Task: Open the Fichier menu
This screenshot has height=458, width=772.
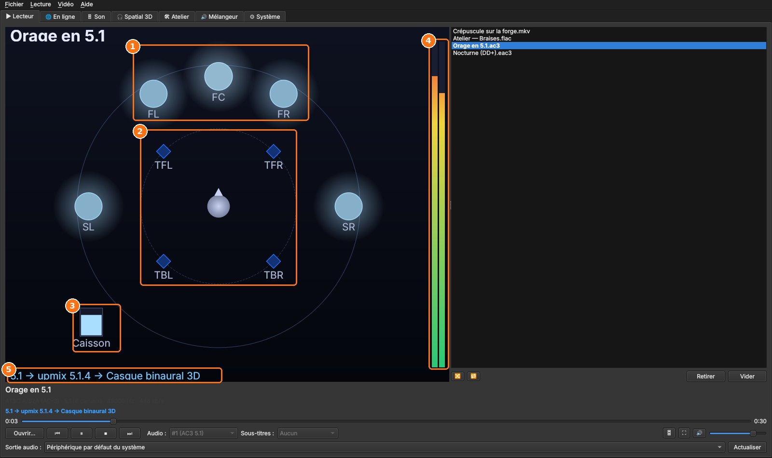Action: (x=14, y=4)
